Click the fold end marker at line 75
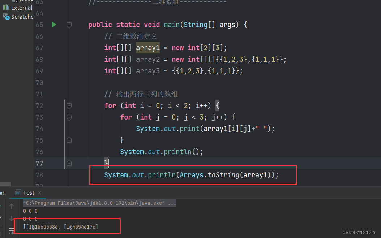This screenshot has width=381, height=238. [69, 140]
